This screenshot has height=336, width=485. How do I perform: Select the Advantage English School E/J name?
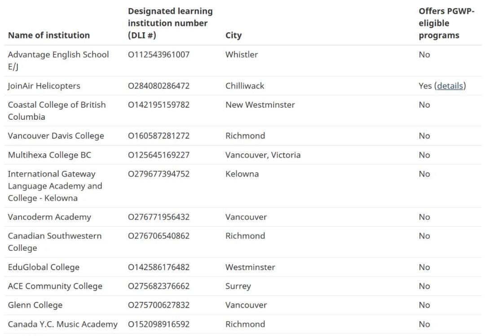click(58, 60)
